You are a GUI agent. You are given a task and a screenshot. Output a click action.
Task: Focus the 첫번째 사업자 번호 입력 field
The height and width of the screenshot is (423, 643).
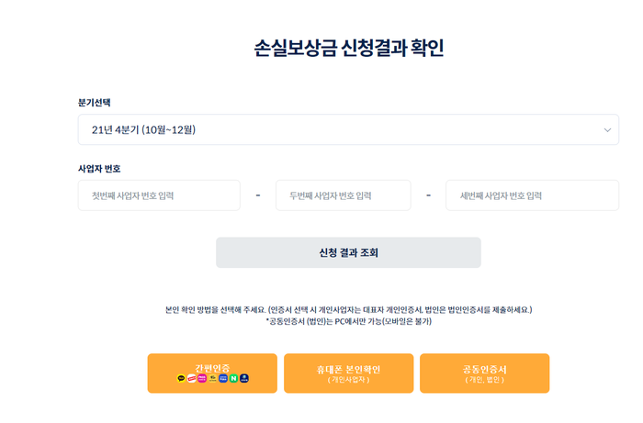159,195
